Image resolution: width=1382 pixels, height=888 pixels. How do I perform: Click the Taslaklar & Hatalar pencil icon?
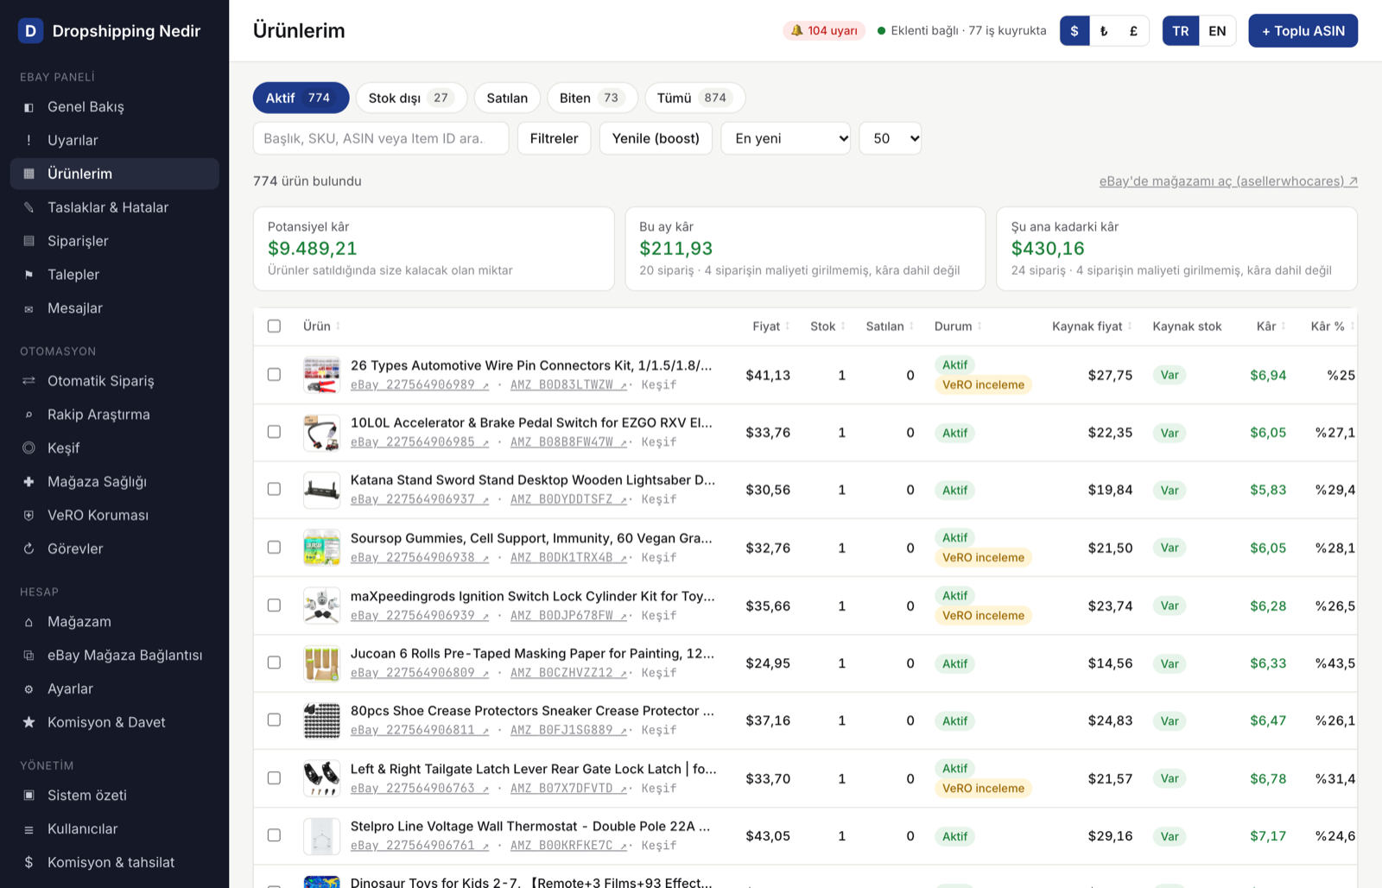(29, 207)
